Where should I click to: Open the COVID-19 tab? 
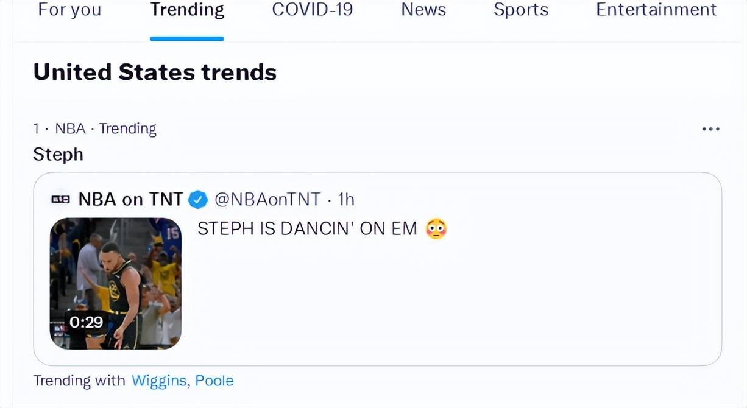pos(312,10)
